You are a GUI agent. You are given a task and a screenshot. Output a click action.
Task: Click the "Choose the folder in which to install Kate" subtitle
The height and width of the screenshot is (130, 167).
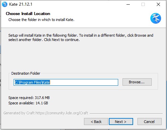click(42, 20)
